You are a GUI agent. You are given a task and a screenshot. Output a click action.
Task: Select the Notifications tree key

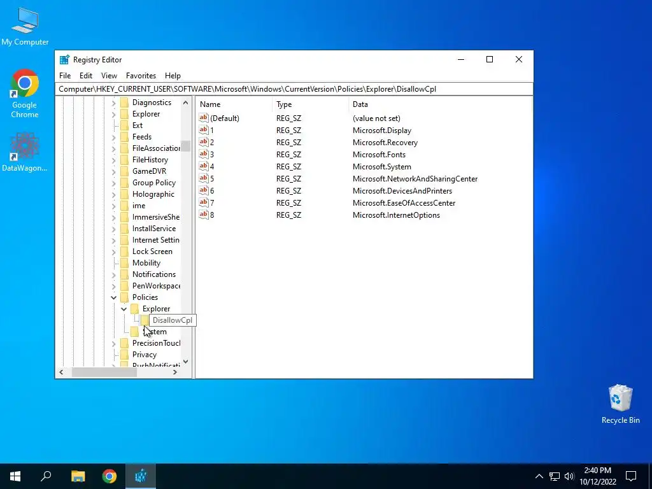(154, 274)
